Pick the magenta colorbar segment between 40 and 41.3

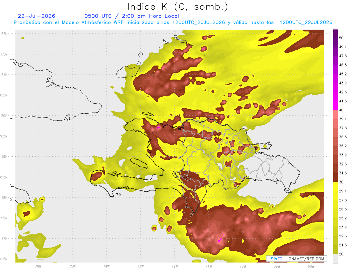tap(335, 105)
